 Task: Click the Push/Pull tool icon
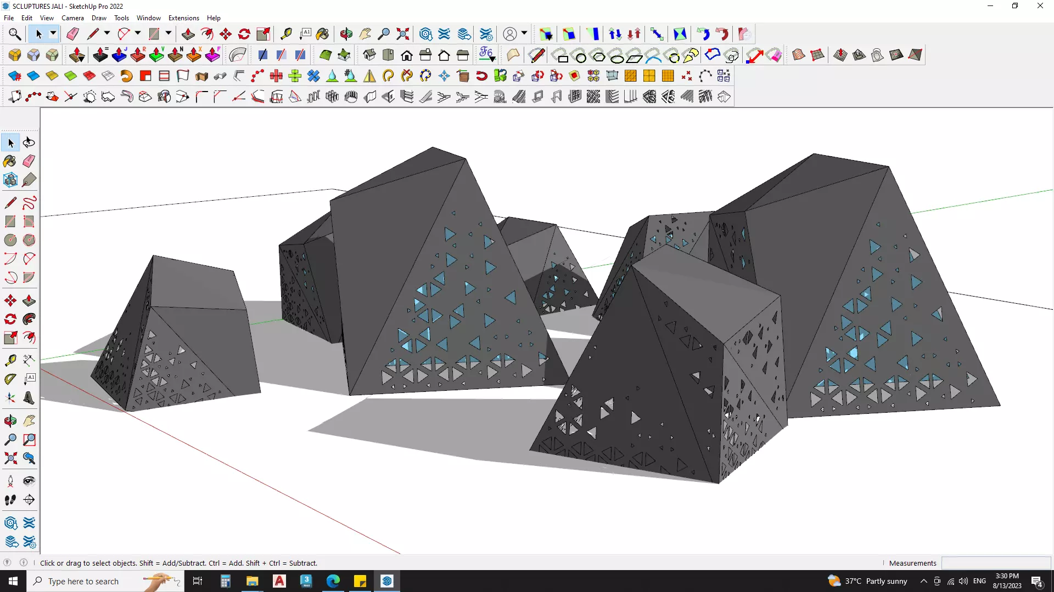[x=188, y=34]
